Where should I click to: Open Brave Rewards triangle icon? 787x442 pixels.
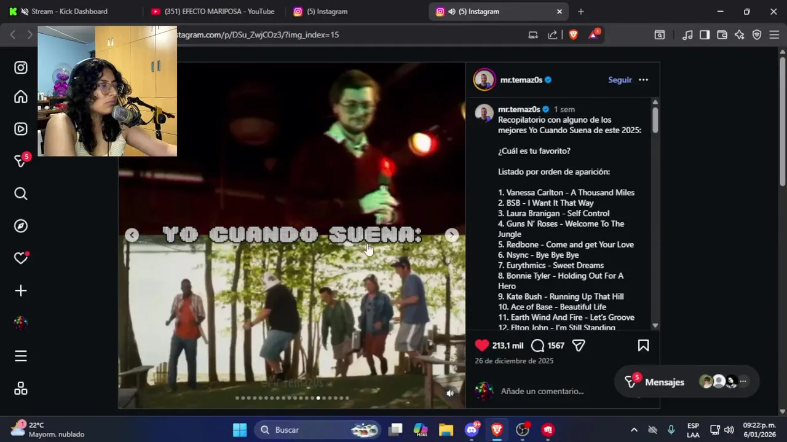click(594, 34)
